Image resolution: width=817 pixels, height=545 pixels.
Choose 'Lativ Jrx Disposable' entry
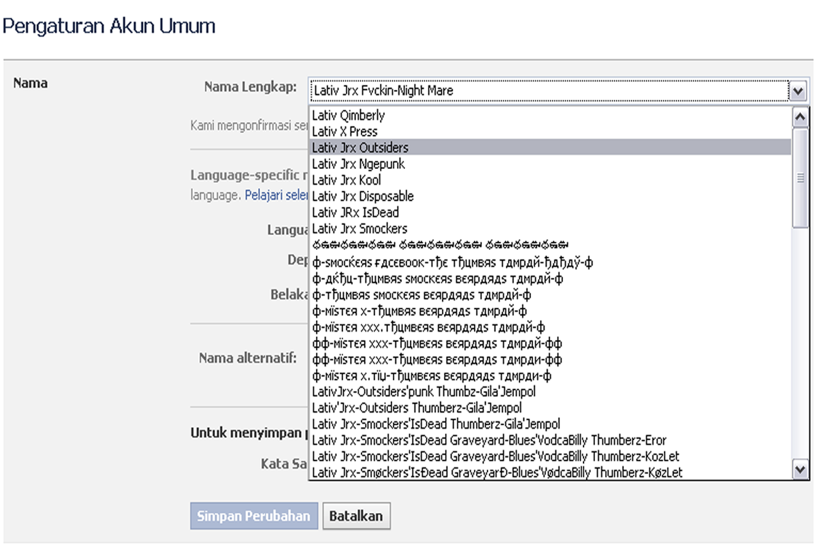(363, 196)
